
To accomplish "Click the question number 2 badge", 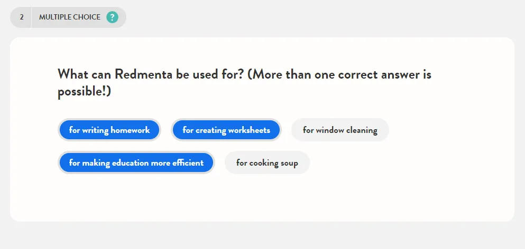I will (x=22, y=17).
